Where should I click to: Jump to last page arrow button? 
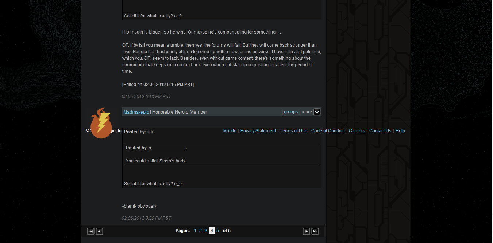pos(315,231)
